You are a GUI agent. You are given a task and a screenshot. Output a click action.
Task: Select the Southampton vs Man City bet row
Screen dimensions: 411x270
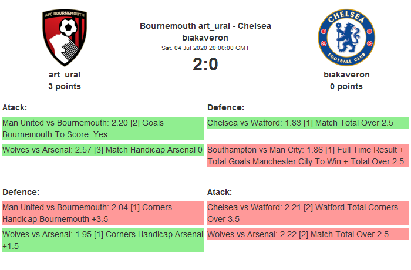[308, 156]
